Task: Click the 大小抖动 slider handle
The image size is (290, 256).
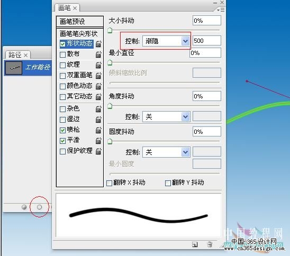Action: [x=110, y=30]
